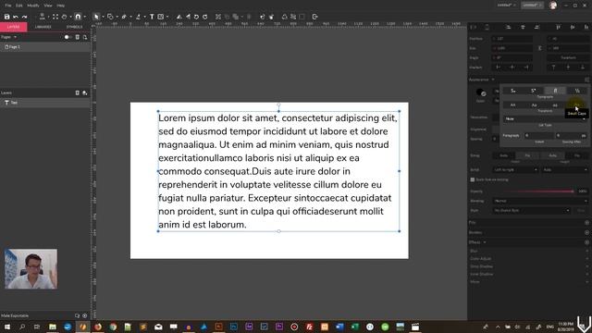Click the add new layer icon

click(85, 92)
